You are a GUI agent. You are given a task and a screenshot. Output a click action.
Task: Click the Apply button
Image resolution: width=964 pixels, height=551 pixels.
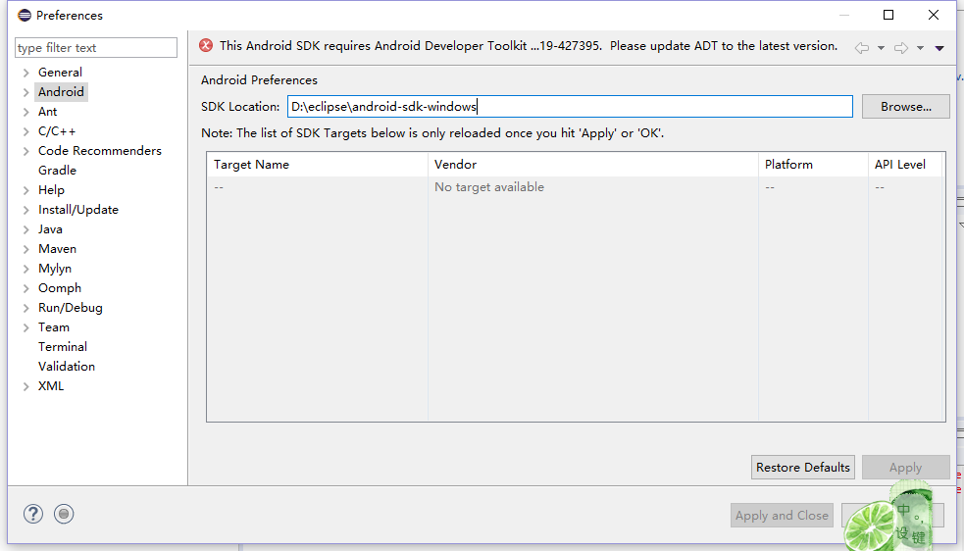click(x=905, y=468)
